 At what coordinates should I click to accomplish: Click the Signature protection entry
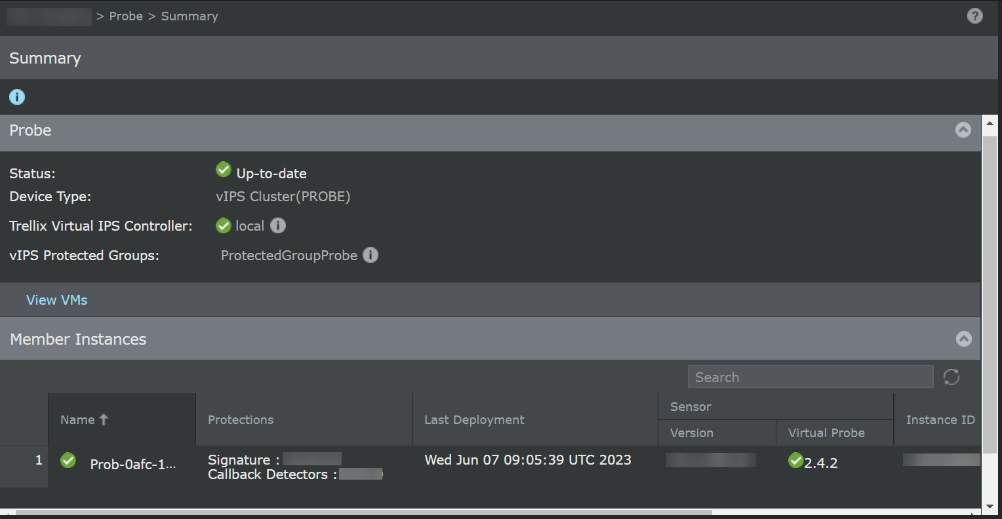click(x=275, y=460)
